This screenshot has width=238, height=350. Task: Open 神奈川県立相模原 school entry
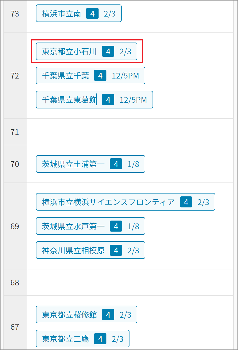(90, 250)
